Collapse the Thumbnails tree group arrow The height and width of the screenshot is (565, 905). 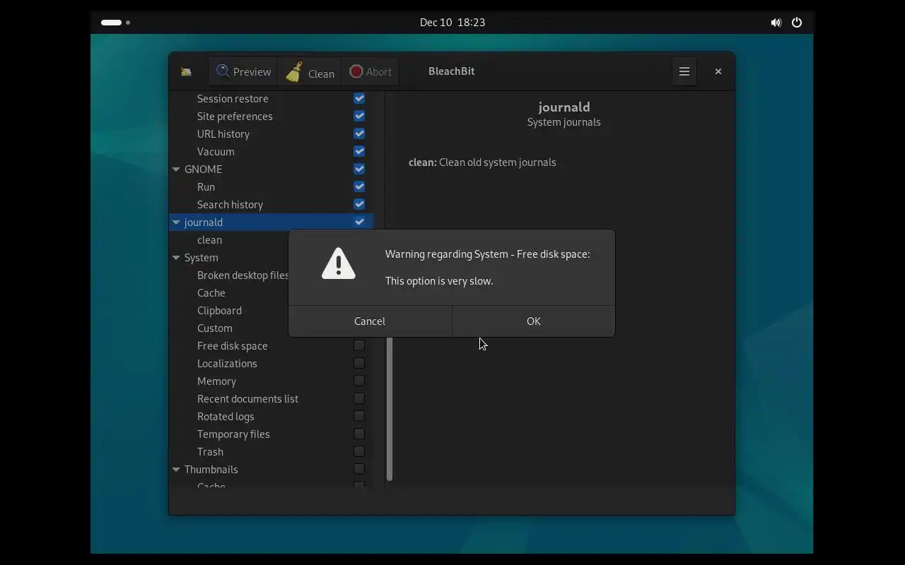tap(176, 470)
